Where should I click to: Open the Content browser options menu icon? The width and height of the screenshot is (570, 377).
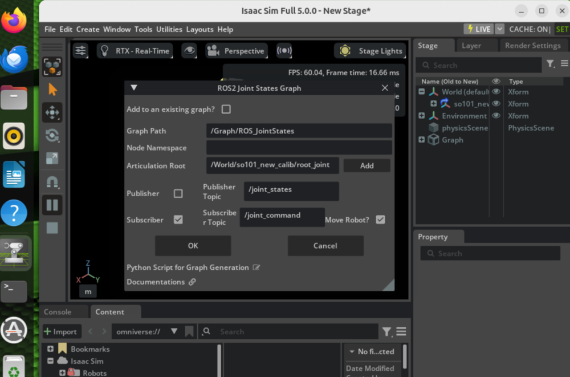coord(401,331)
